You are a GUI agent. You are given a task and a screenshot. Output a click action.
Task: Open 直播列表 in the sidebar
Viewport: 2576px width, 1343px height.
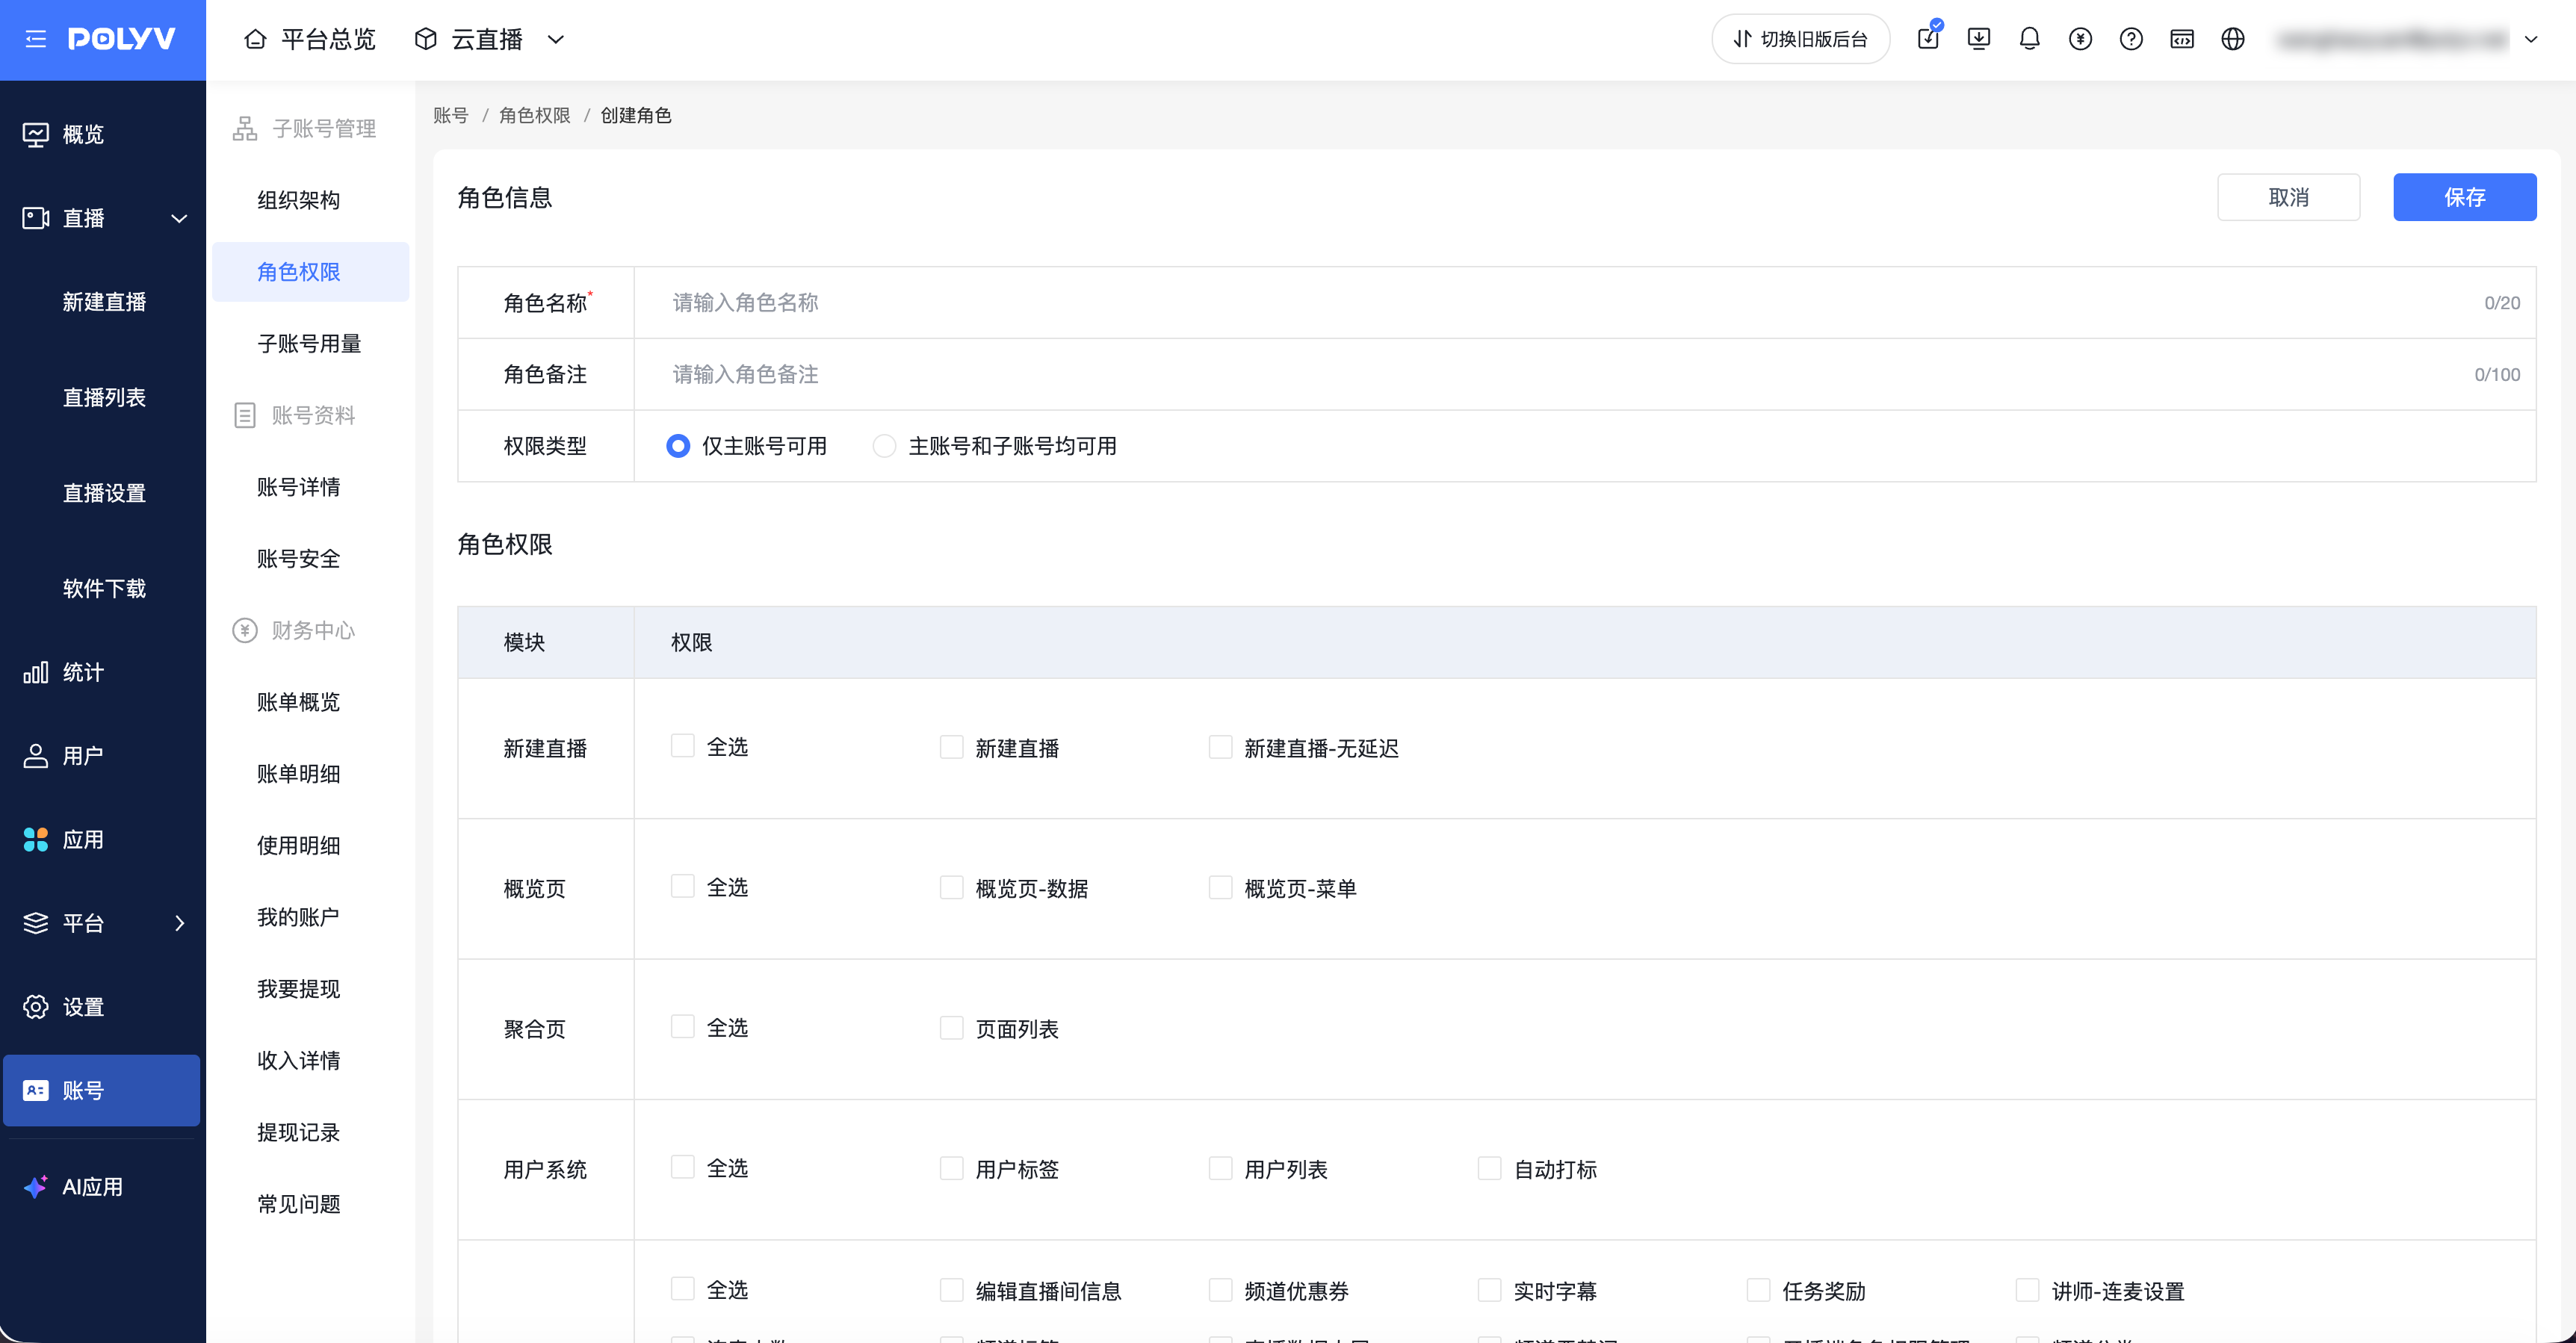[x=104, y=398]
